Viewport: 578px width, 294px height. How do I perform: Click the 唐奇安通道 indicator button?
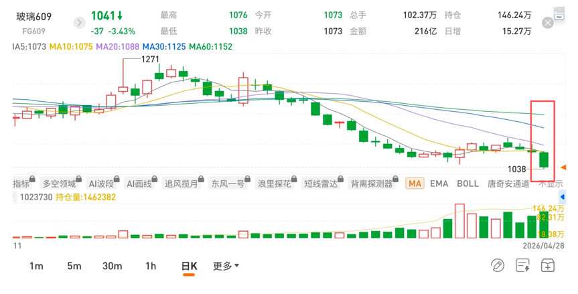coord(508,183)
